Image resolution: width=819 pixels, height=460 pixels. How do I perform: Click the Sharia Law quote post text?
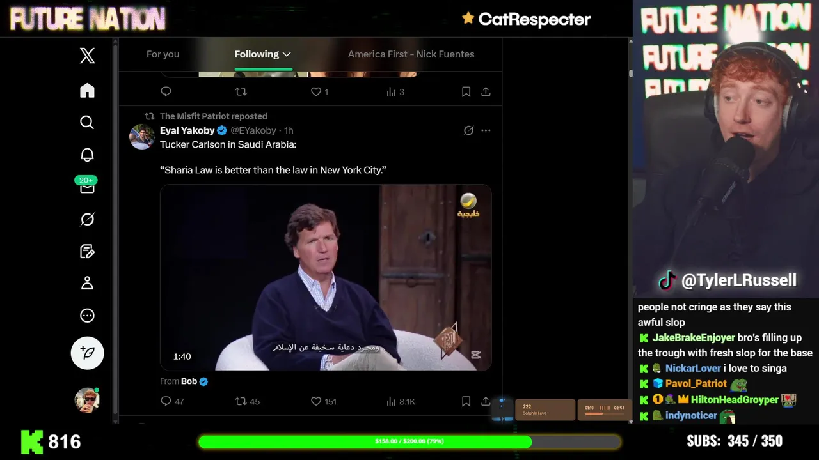pyautogui.click(x=273, y=170)
